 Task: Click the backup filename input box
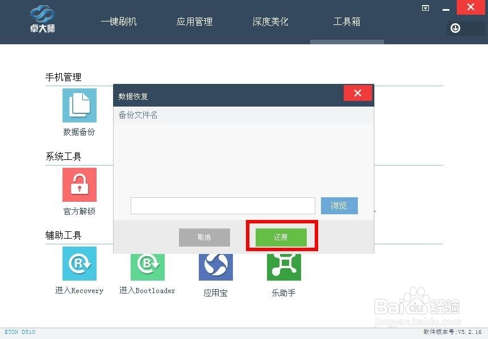(x=223, y=206)
